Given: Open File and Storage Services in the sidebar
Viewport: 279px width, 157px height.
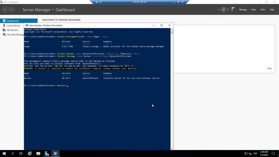Looking at the screenshot, I should point(15,34).
